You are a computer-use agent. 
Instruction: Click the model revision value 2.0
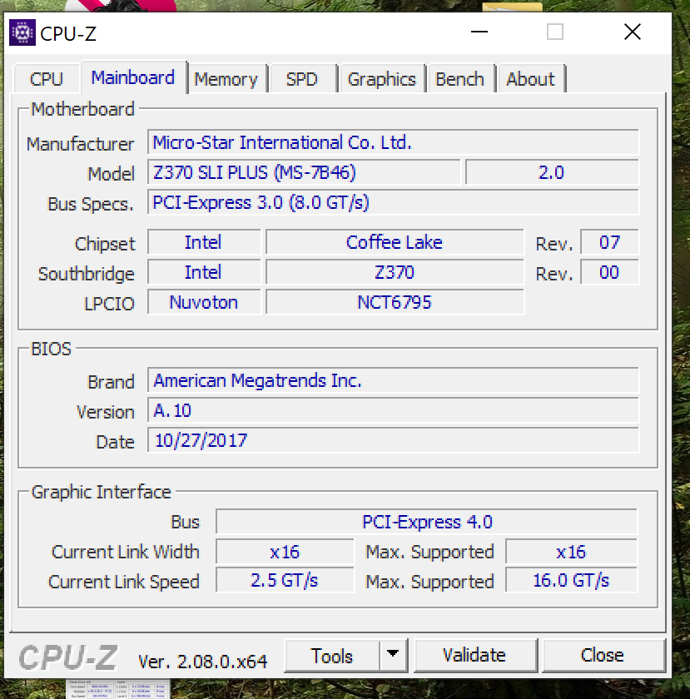pos(552,172)
